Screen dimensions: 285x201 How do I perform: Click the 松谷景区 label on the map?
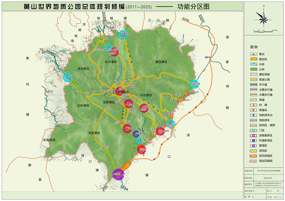tap(111, 62)
